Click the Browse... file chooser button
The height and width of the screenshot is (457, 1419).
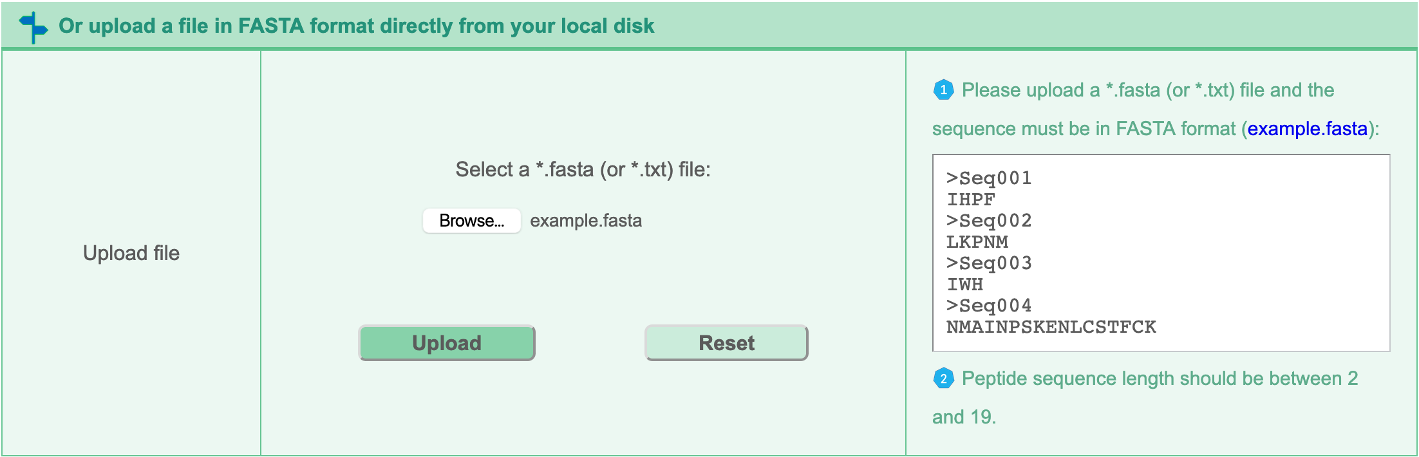coord(471,221)
